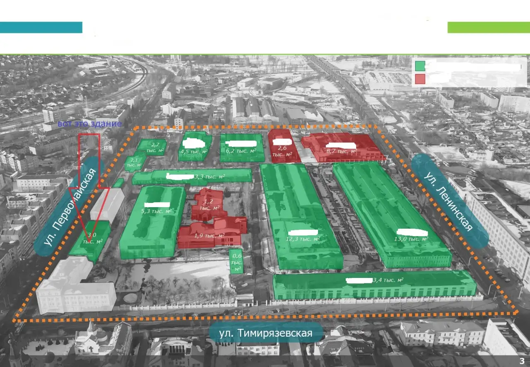Screen dimensions: 530x367
Task: Click the red 1,2 тыс. м² building
Action: coord(209,203)
